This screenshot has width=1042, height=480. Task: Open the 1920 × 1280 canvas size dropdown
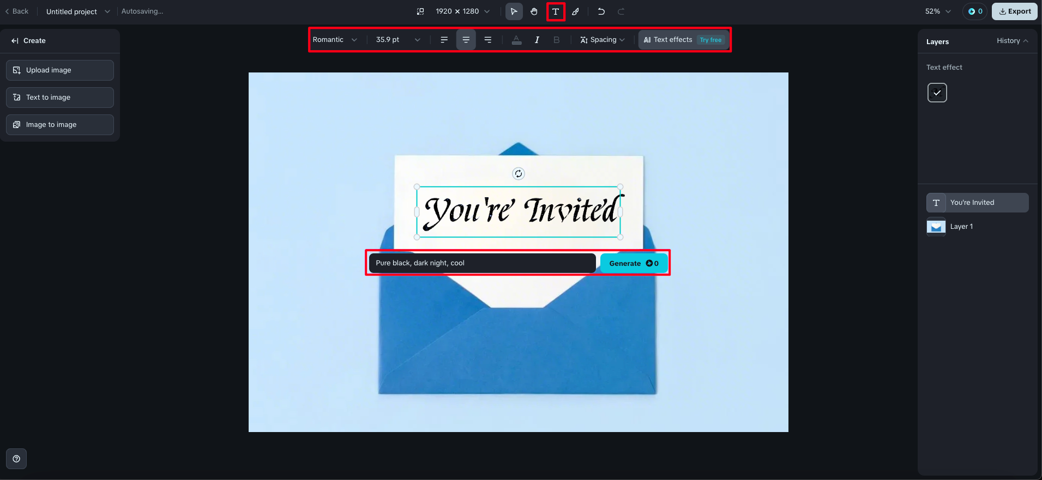pyautogui.click(x=462, y=11)
